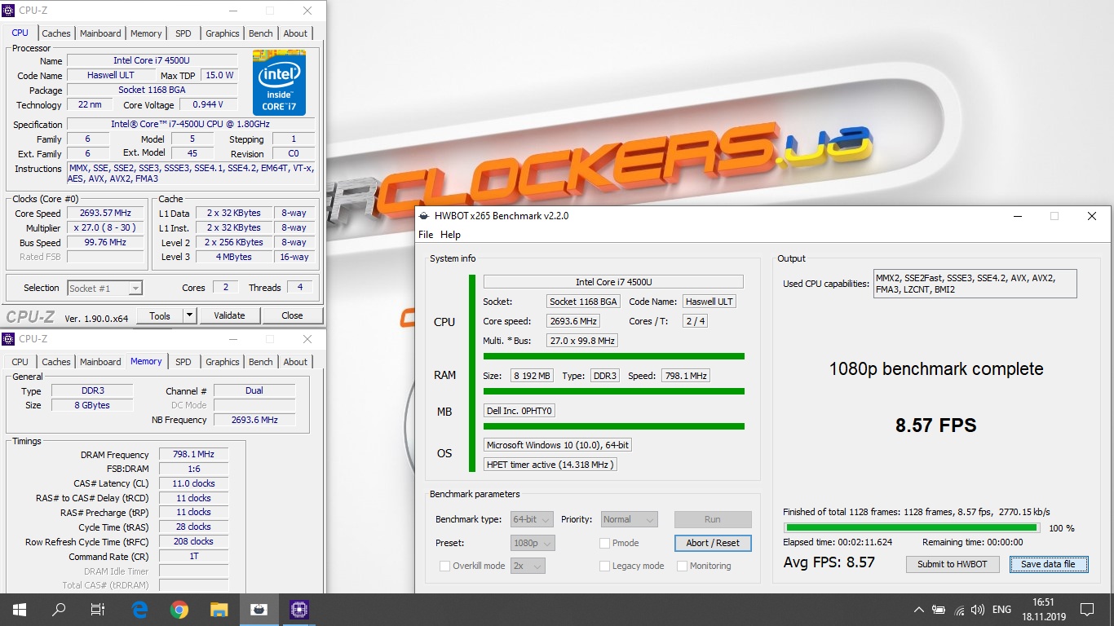
Task: Open About tab in lower CPU-Z window
Action: 295,362
